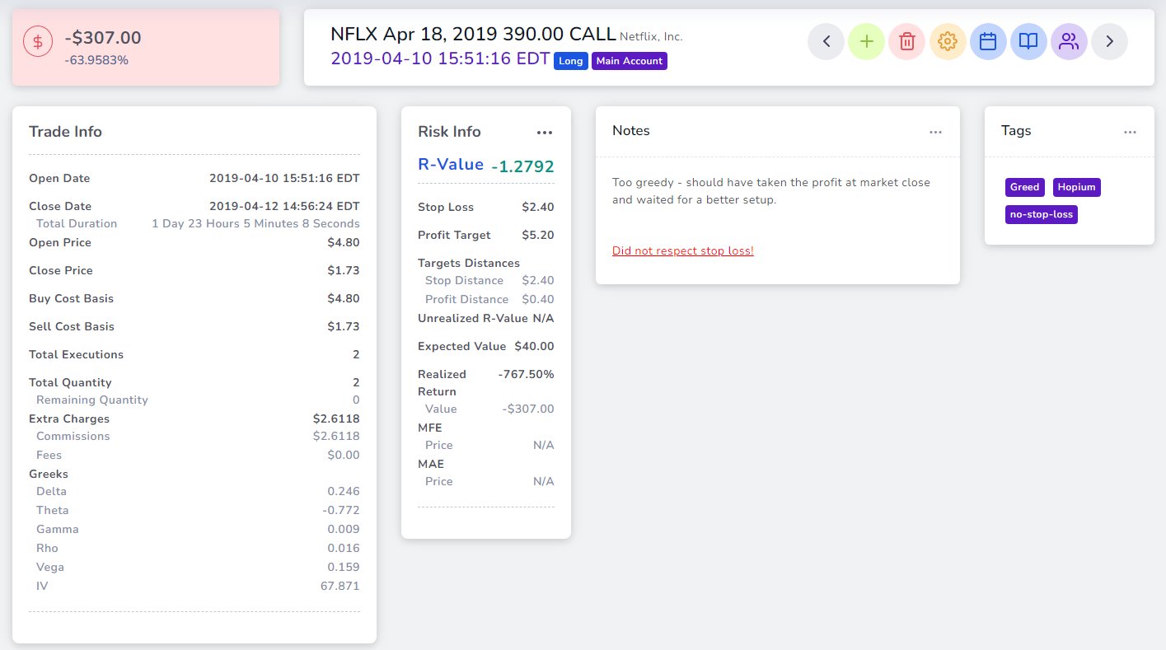The width and height of the screenshot is (1166, 650).
Task: Click the dollar sign profit icon
Action: pos(38,41)
